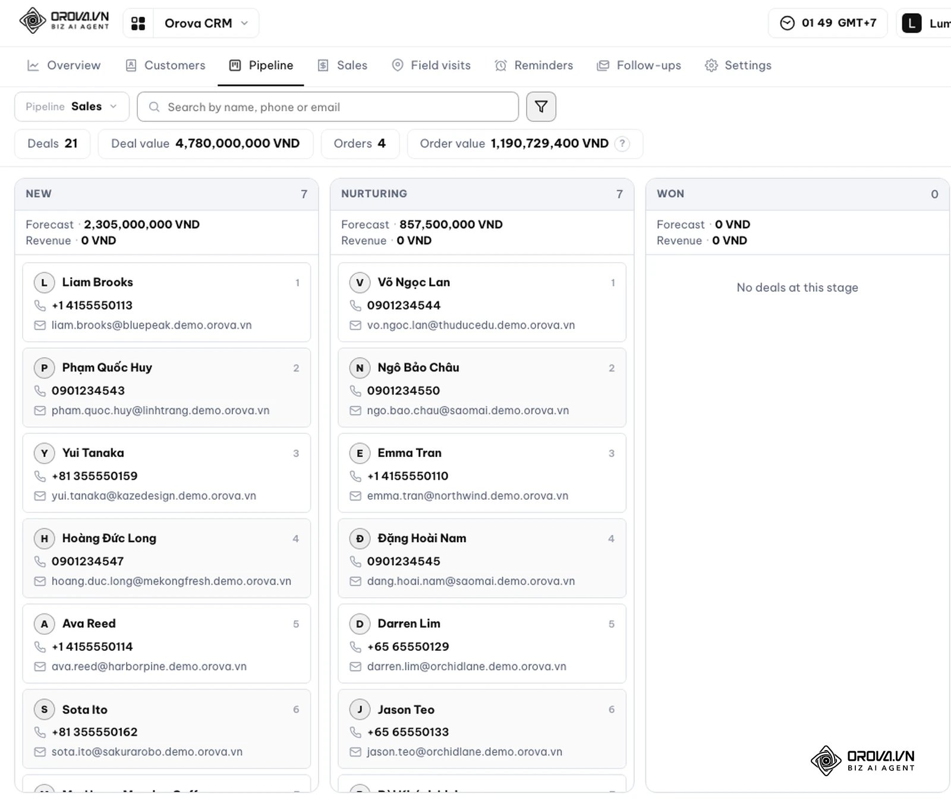This screenshot has height=800, width=951.
Task: Go to the Sales tab
Action: click(342, 65)
